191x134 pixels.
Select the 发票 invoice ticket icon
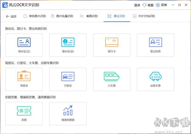pos(24,111)
